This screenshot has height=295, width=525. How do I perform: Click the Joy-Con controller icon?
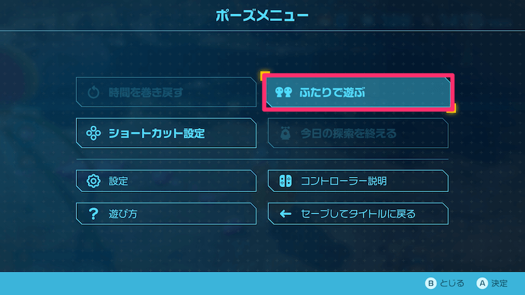(x=285, y=181)
